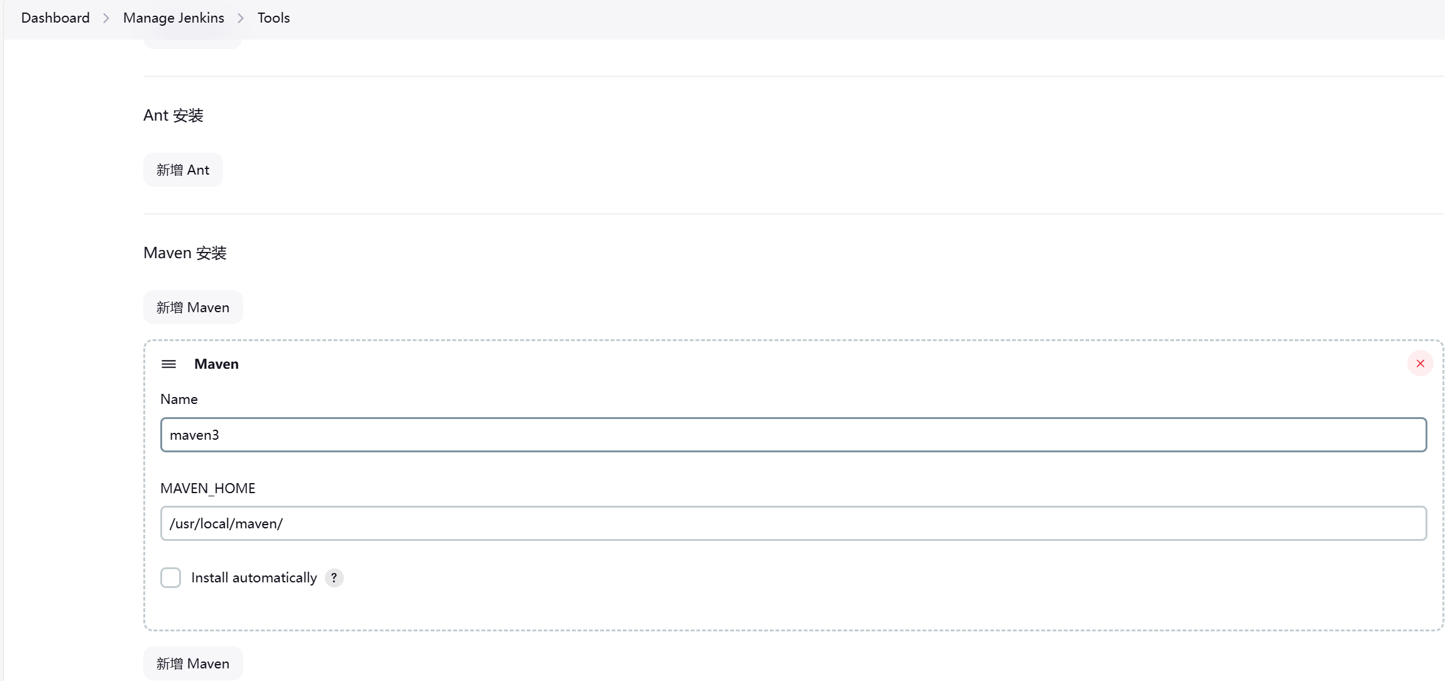This screenshot has width=1445, height=681.
Task: Open the Manage Jenkins breadcrumb
Action: [173, 18]
